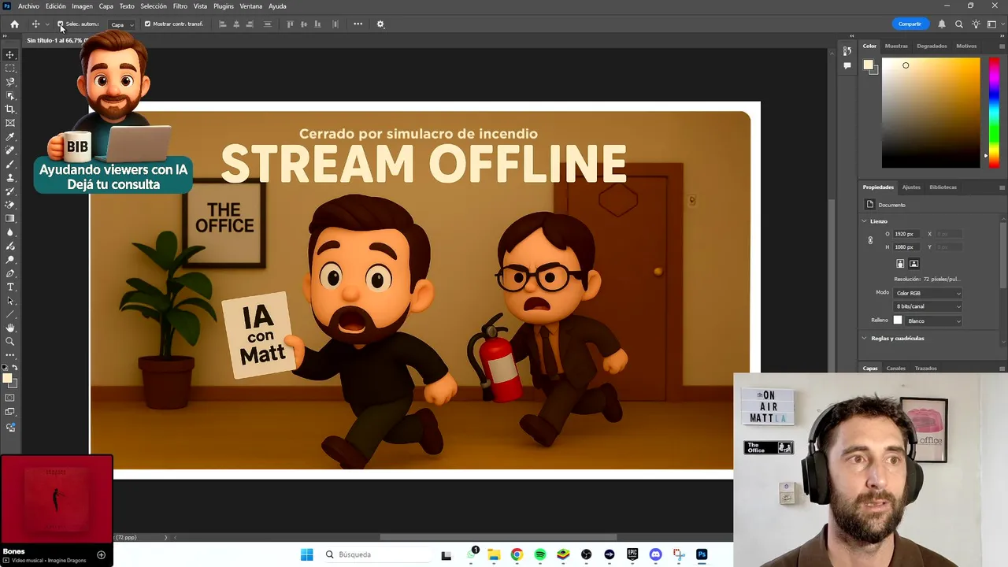Select the History Brush tool
Image resolution: width=1008 pixels, height=567 pixels.
tap(10, 191)
